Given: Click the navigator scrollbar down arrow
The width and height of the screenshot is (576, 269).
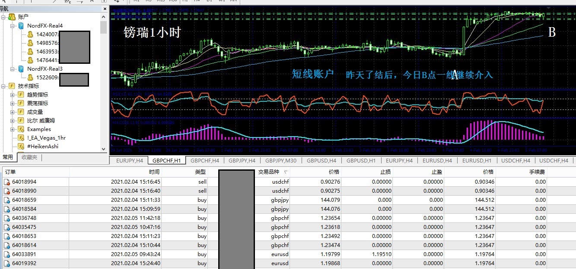Looking at the screenshot, I should 104,148.
